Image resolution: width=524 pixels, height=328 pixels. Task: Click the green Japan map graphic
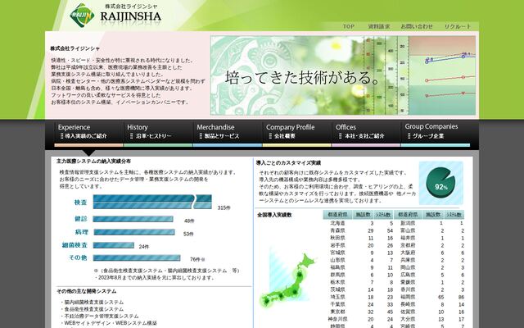pos(288,280)
